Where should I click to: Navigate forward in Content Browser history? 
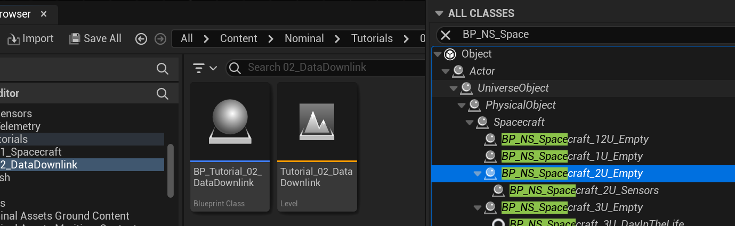point(159,38)
